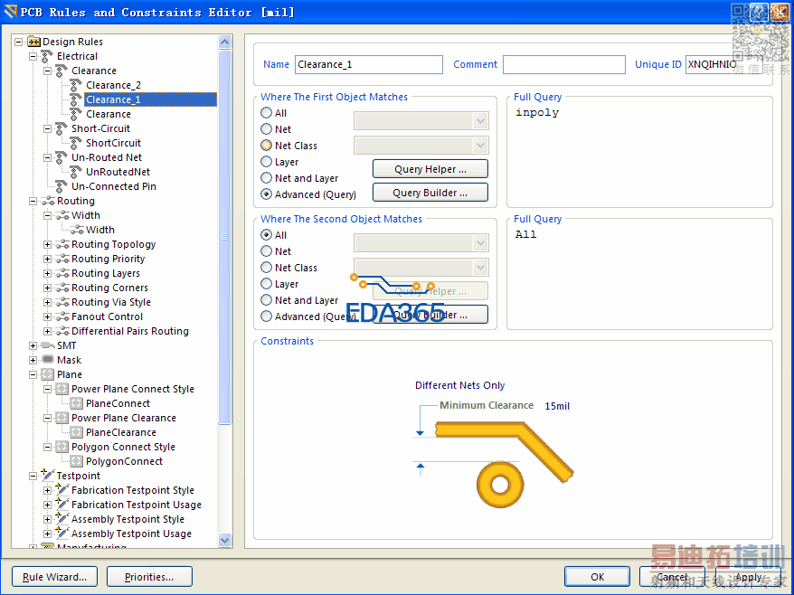Select Un-Routed Net in tree
Screen dimensions: 794x595
coord(107,157)
